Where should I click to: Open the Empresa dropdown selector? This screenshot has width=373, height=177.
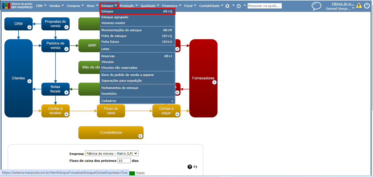(x=112, y=154)
